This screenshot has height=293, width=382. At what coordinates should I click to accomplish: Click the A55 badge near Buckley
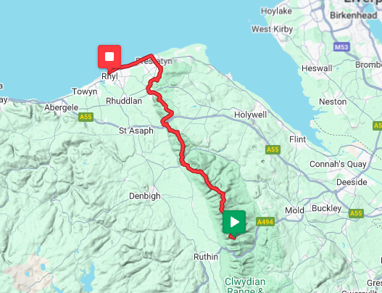(x=356, y=213)
